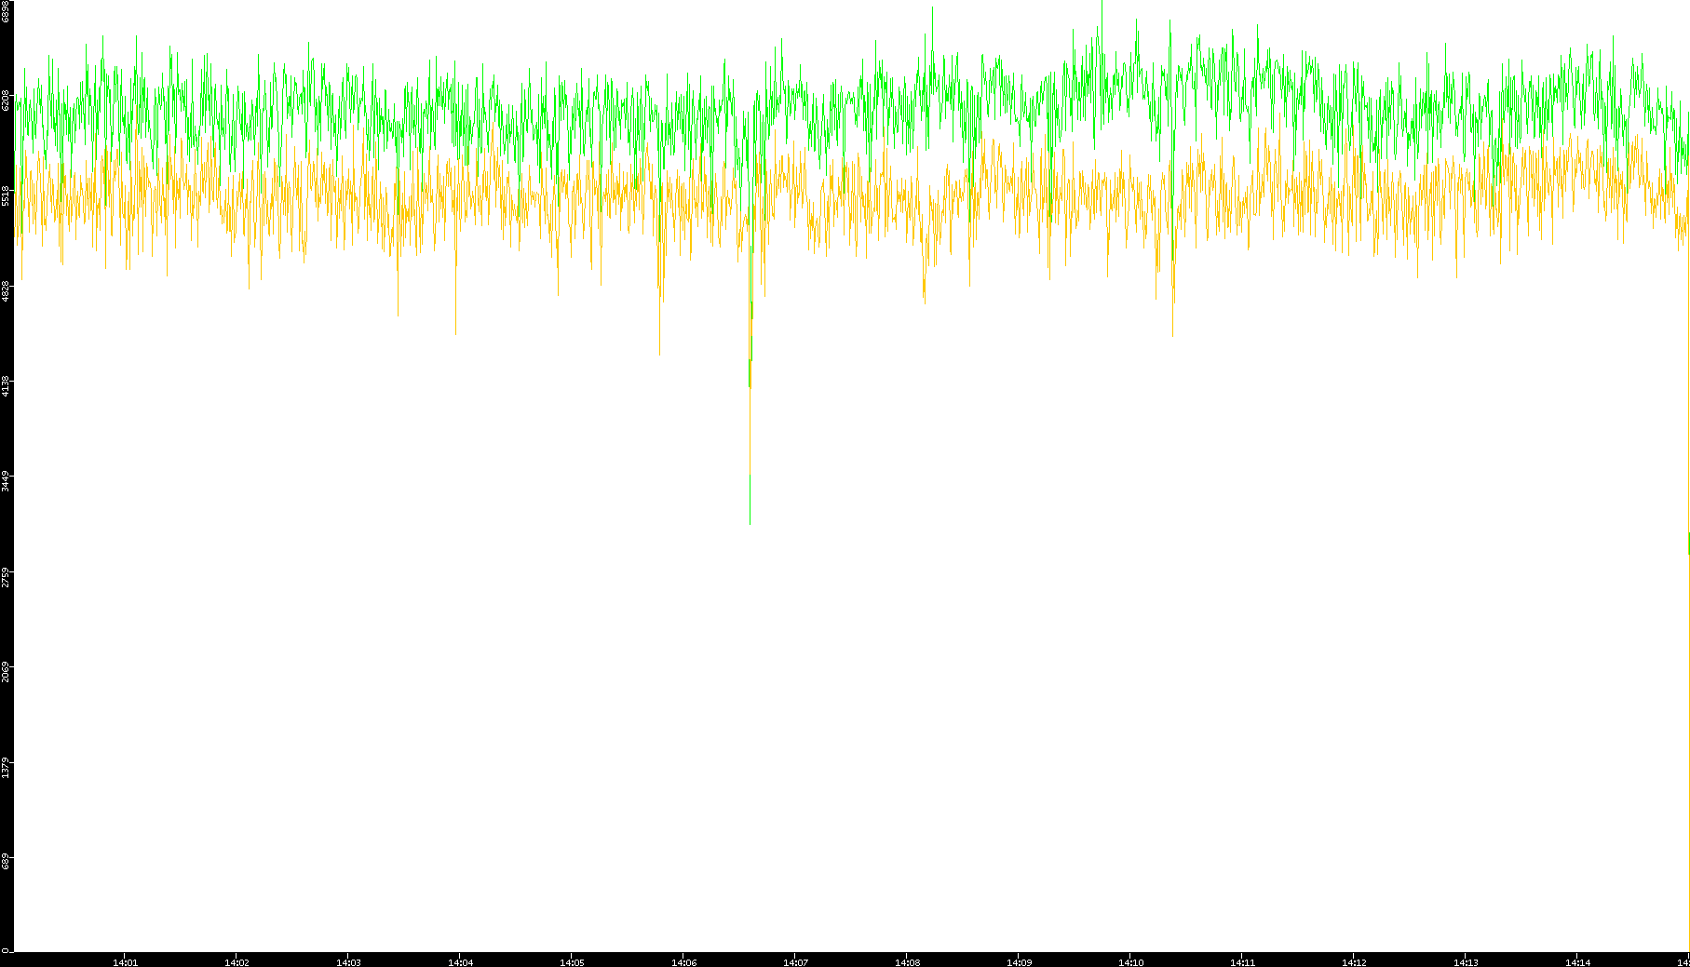Click the short green segment at the chart's right edge
This screenshot has height=967, width=1690.
(1688, 543)
